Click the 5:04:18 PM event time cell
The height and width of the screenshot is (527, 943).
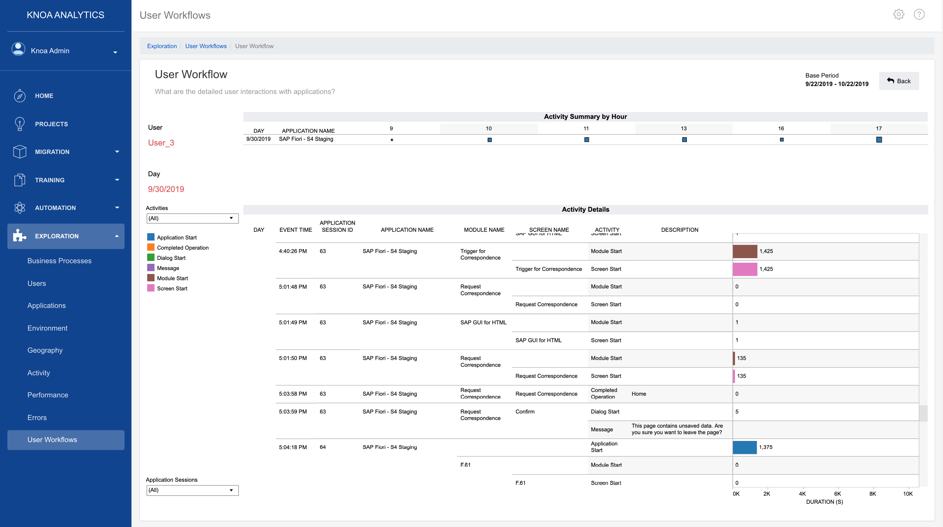[x=292, y=447]
